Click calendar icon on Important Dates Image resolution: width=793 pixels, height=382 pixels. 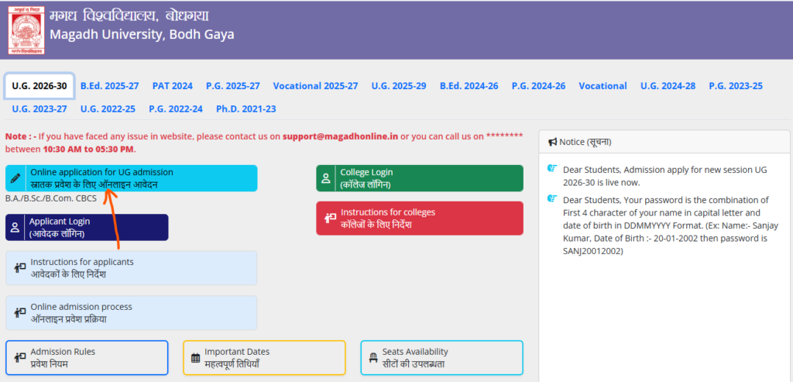[196, 358]
